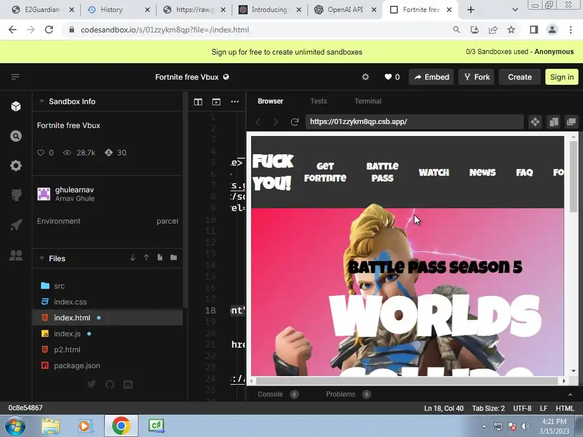Click Tab Size: 2 in status bar

pos(488,409)
